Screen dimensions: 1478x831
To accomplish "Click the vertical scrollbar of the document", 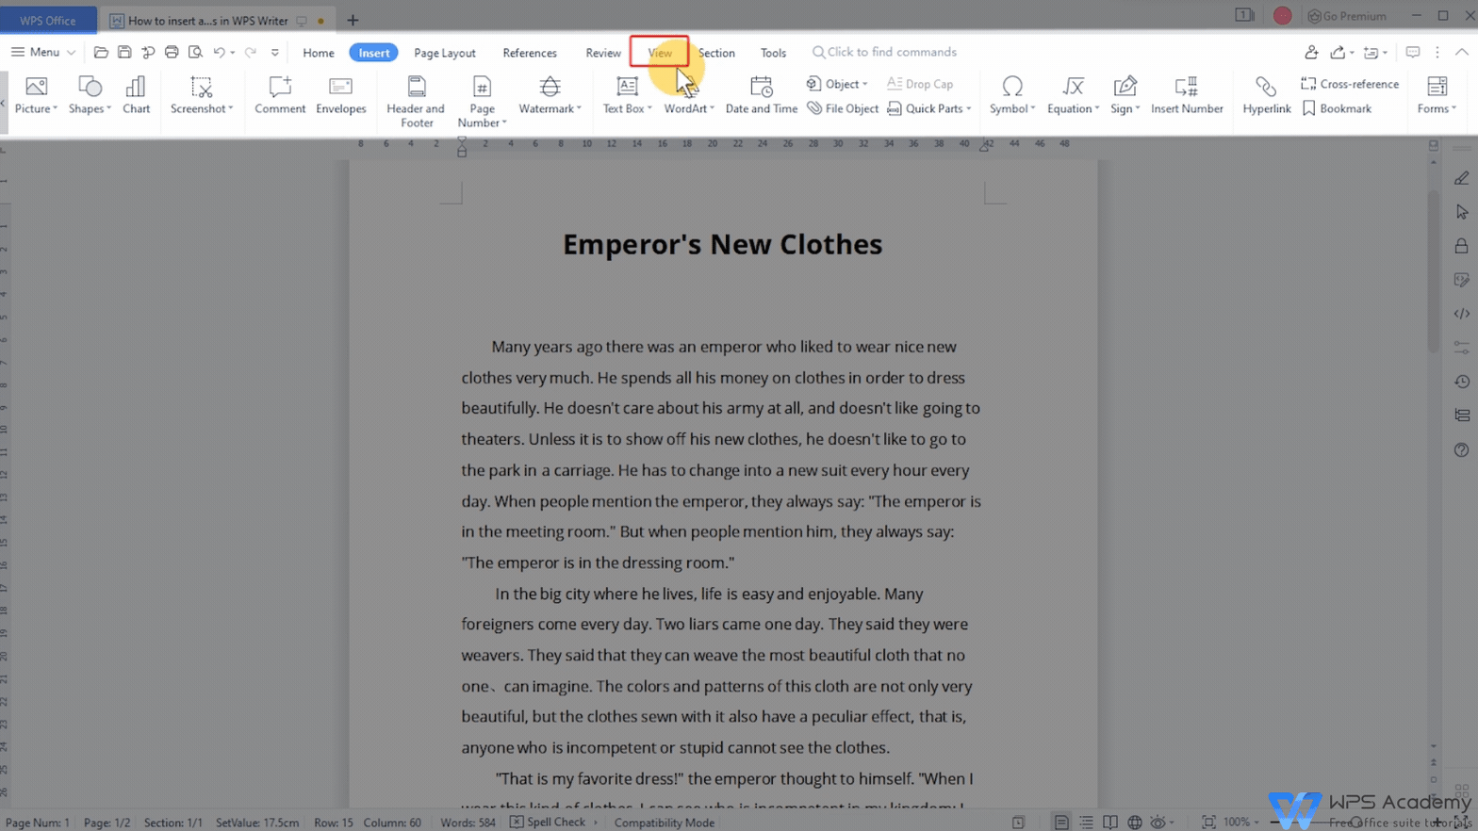I will [1434, 271].
